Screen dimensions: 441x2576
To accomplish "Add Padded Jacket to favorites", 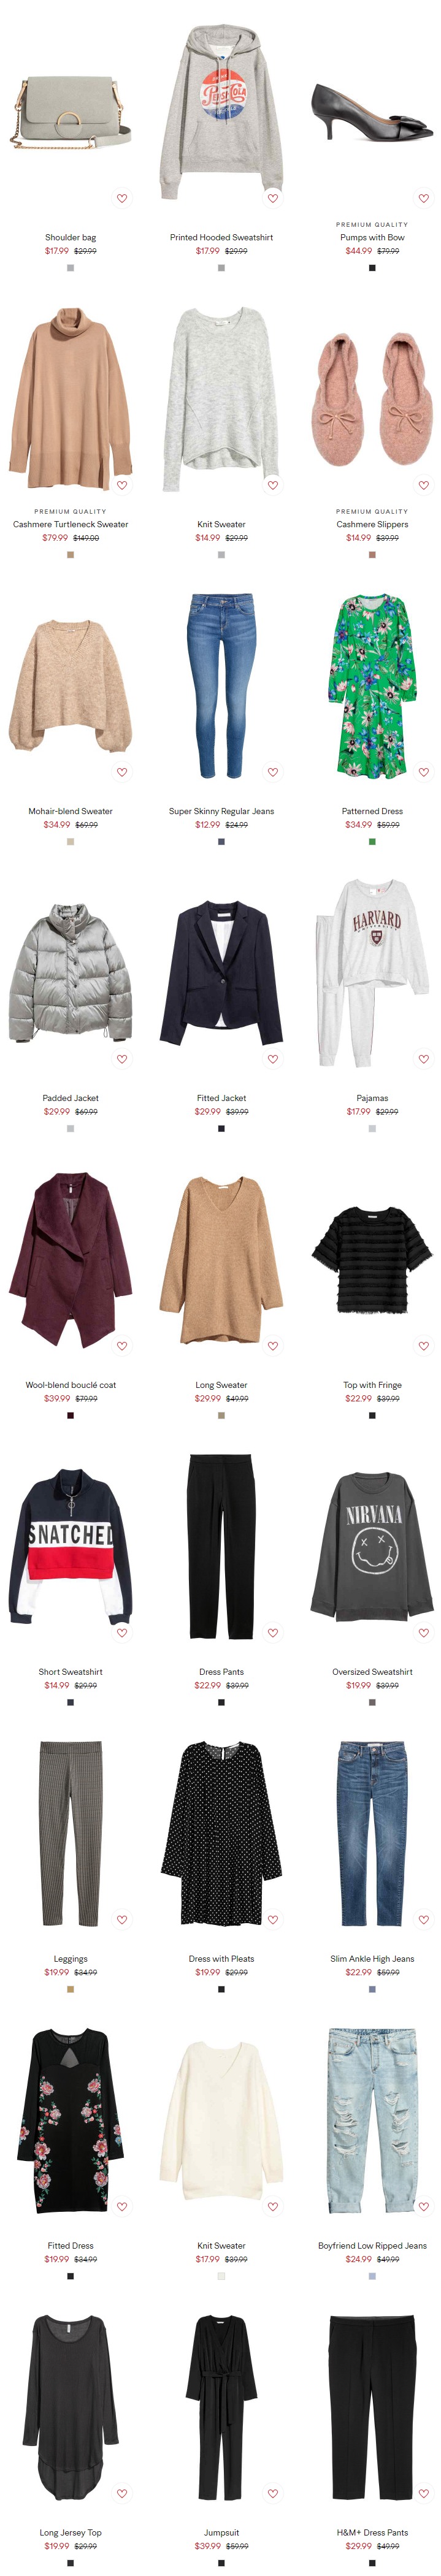I will tap(122, 1059).
